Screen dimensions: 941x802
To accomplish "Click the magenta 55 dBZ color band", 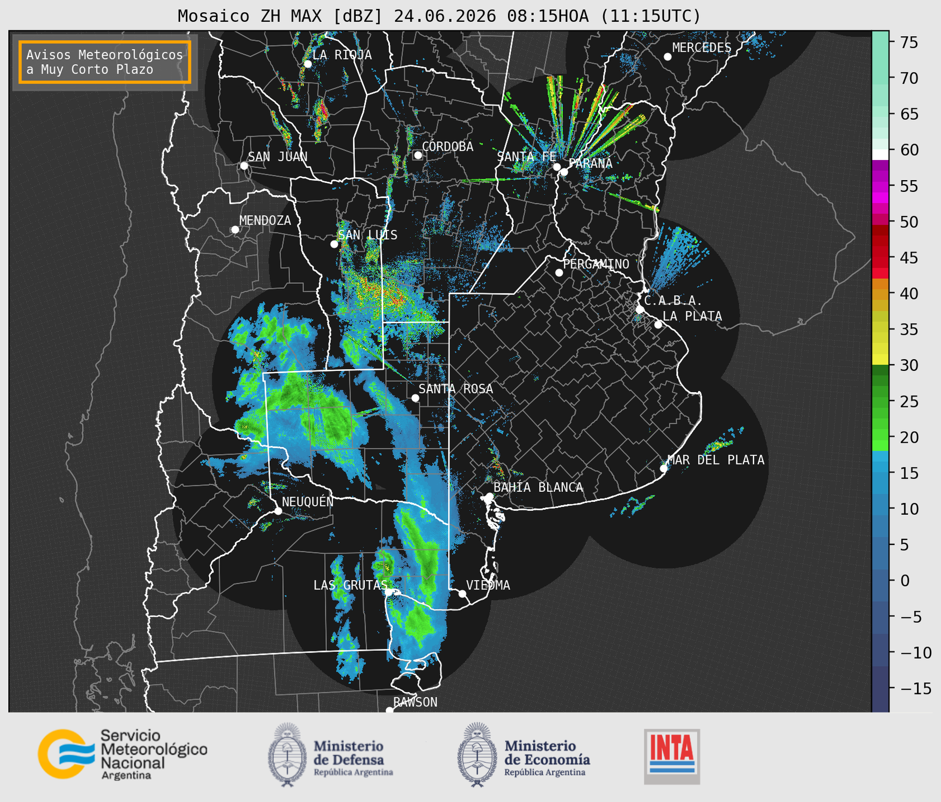I will pyautogui.click(x=880, y=186).
